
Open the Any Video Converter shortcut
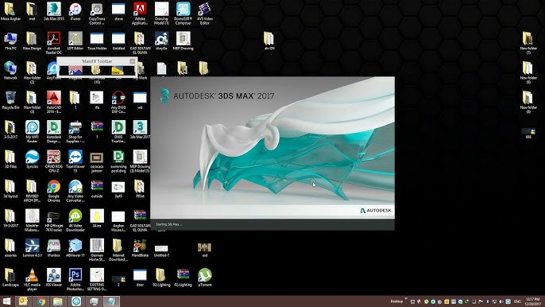coord(75,191)
